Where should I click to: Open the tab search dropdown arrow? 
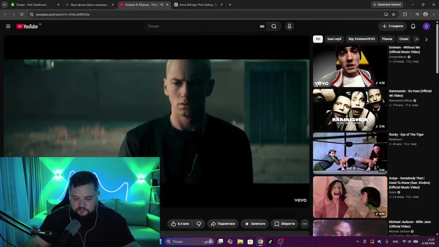(x=4, y=5)
